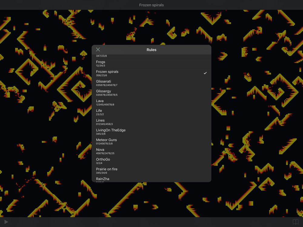Image resolution: width=303 pixels, height=227 pixels.
Task: Select the Frogs rule
Action: coord(151,64)
